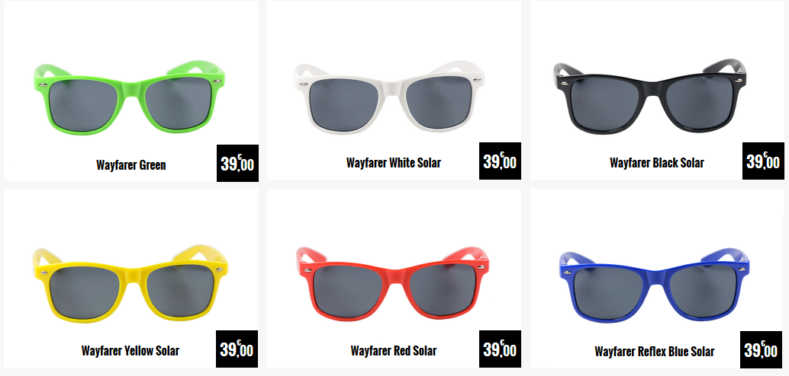The width and height of the screenshot is (789, 376).
Task: Select the price tag on Wayfarer Reflex Blue
Action: click(x=762, y=349)
